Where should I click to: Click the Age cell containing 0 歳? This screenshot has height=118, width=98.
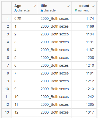(25, 18)
